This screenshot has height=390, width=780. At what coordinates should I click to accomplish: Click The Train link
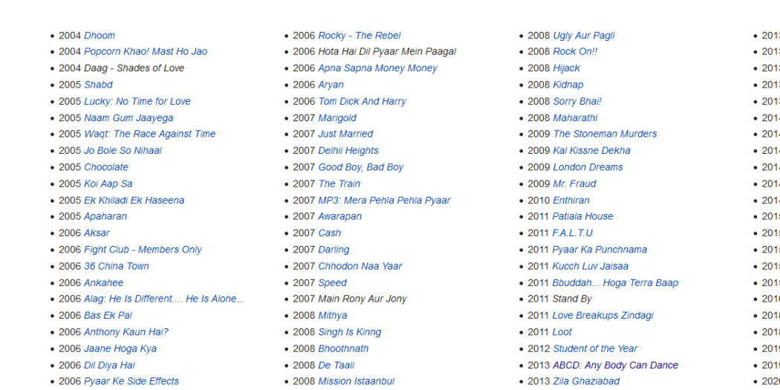point(339,183)
